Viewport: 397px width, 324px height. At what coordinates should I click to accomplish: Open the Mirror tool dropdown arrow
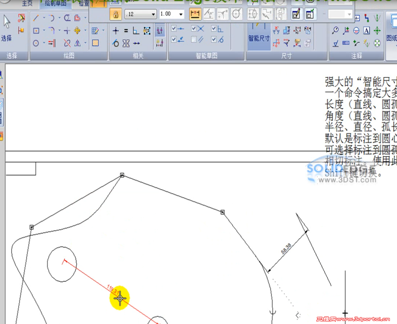pyautogui.click(x=85, y=43)
